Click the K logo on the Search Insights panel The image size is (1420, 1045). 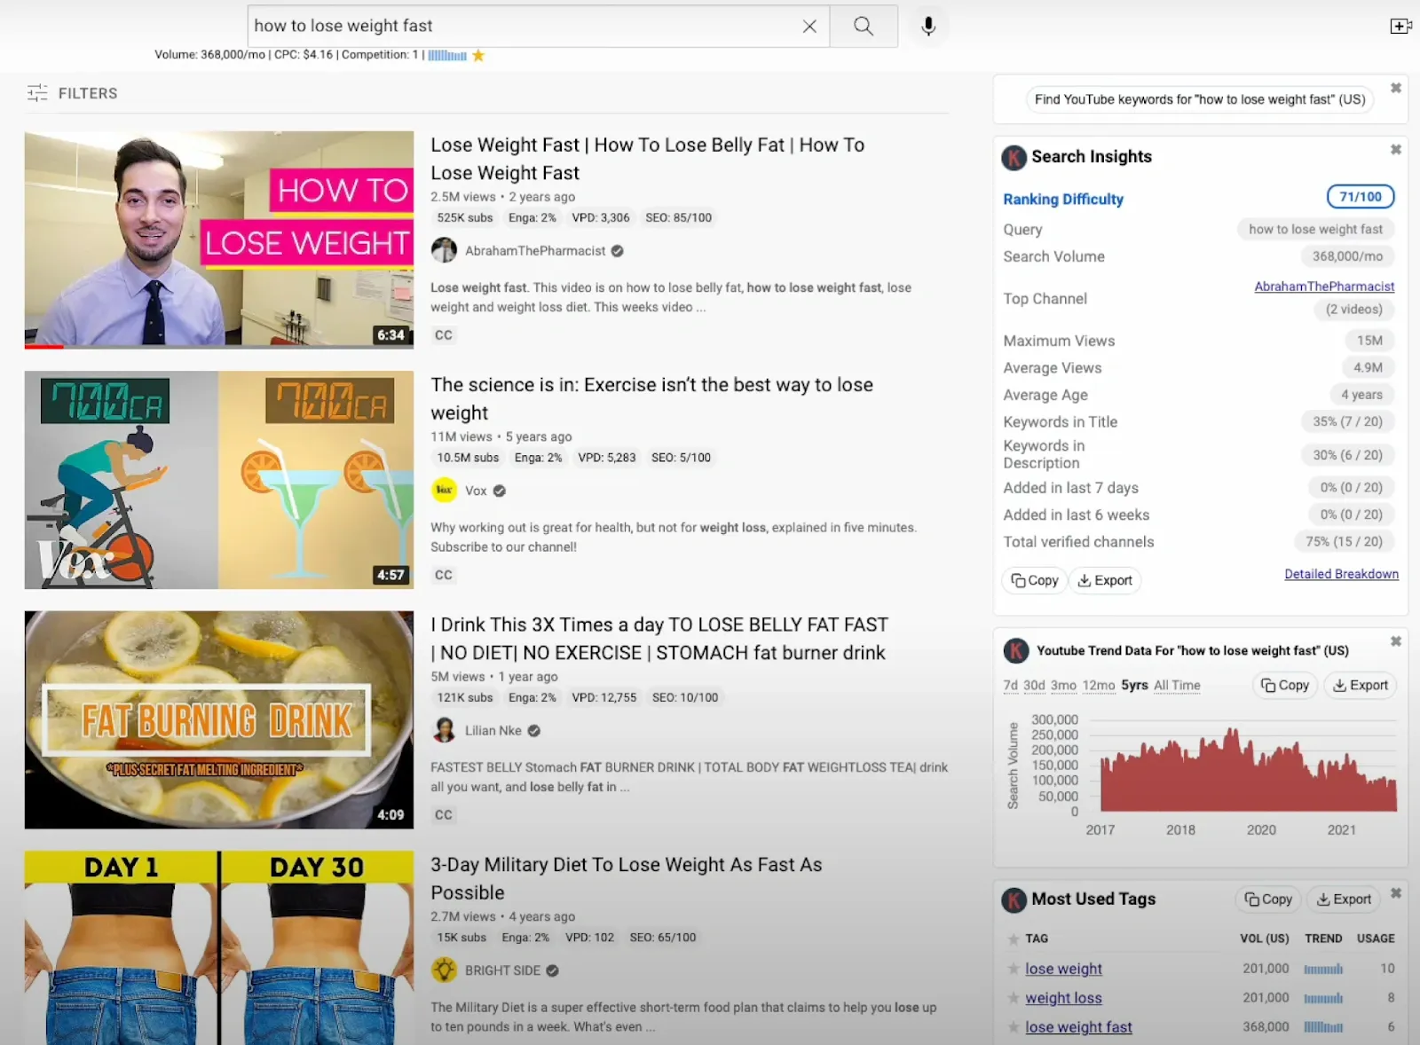click(x=1013, y=158)
